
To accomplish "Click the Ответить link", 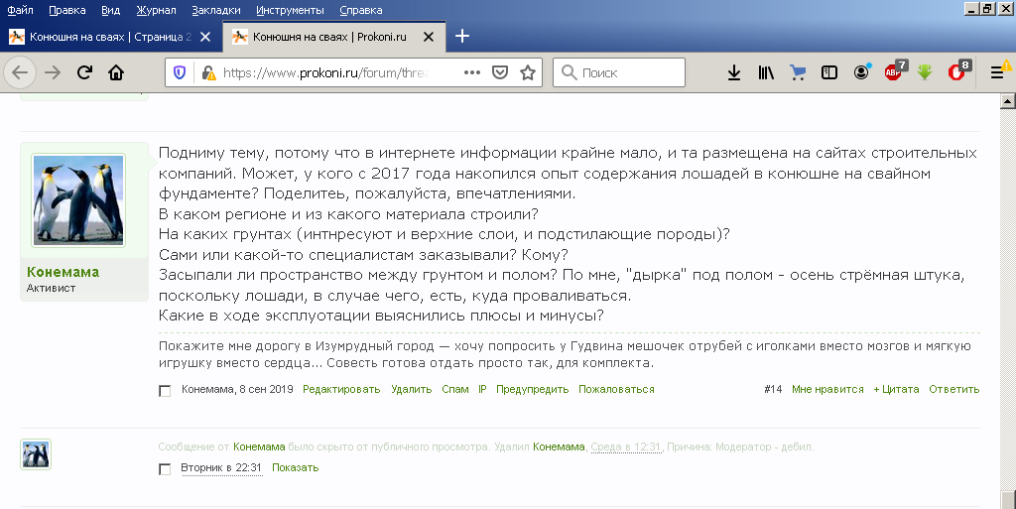I will point(953,389).
